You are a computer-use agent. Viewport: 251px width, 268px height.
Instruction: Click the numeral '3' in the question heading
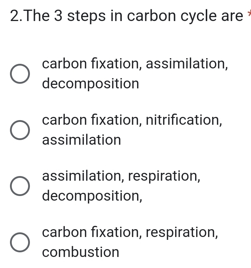[58, 16]
